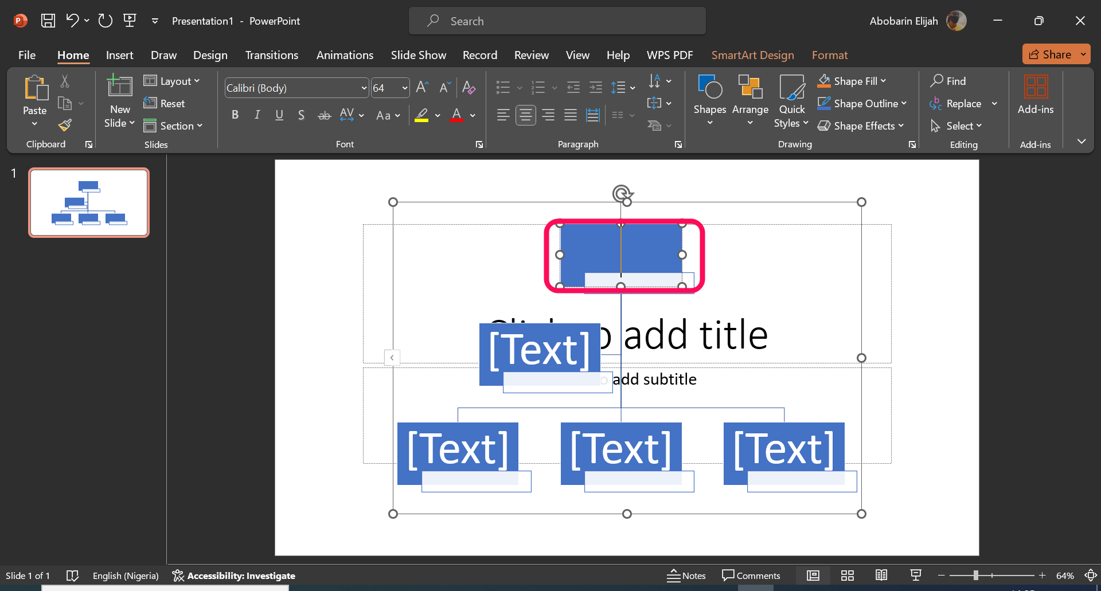Viewport: 1101px width, 591px height.
Task: Click the Cut scissors icon
Action: (65, 81)
